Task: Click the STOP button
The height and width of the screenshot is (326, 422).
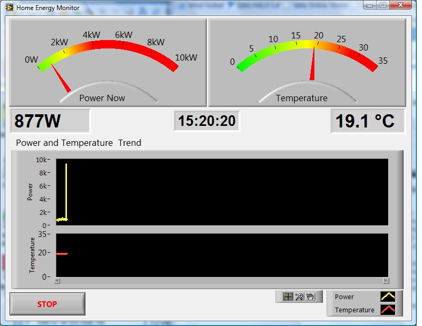Action: tap(47, 304)
